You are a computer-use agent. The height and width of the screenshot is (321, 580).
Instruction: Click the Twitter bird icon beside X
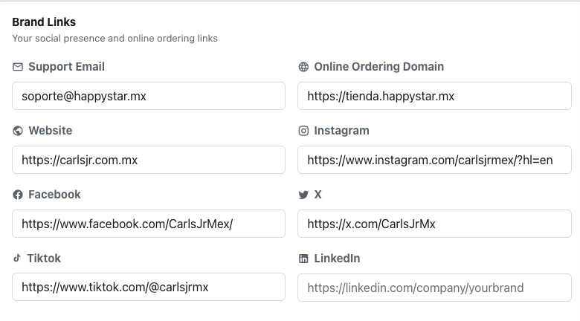303,195
